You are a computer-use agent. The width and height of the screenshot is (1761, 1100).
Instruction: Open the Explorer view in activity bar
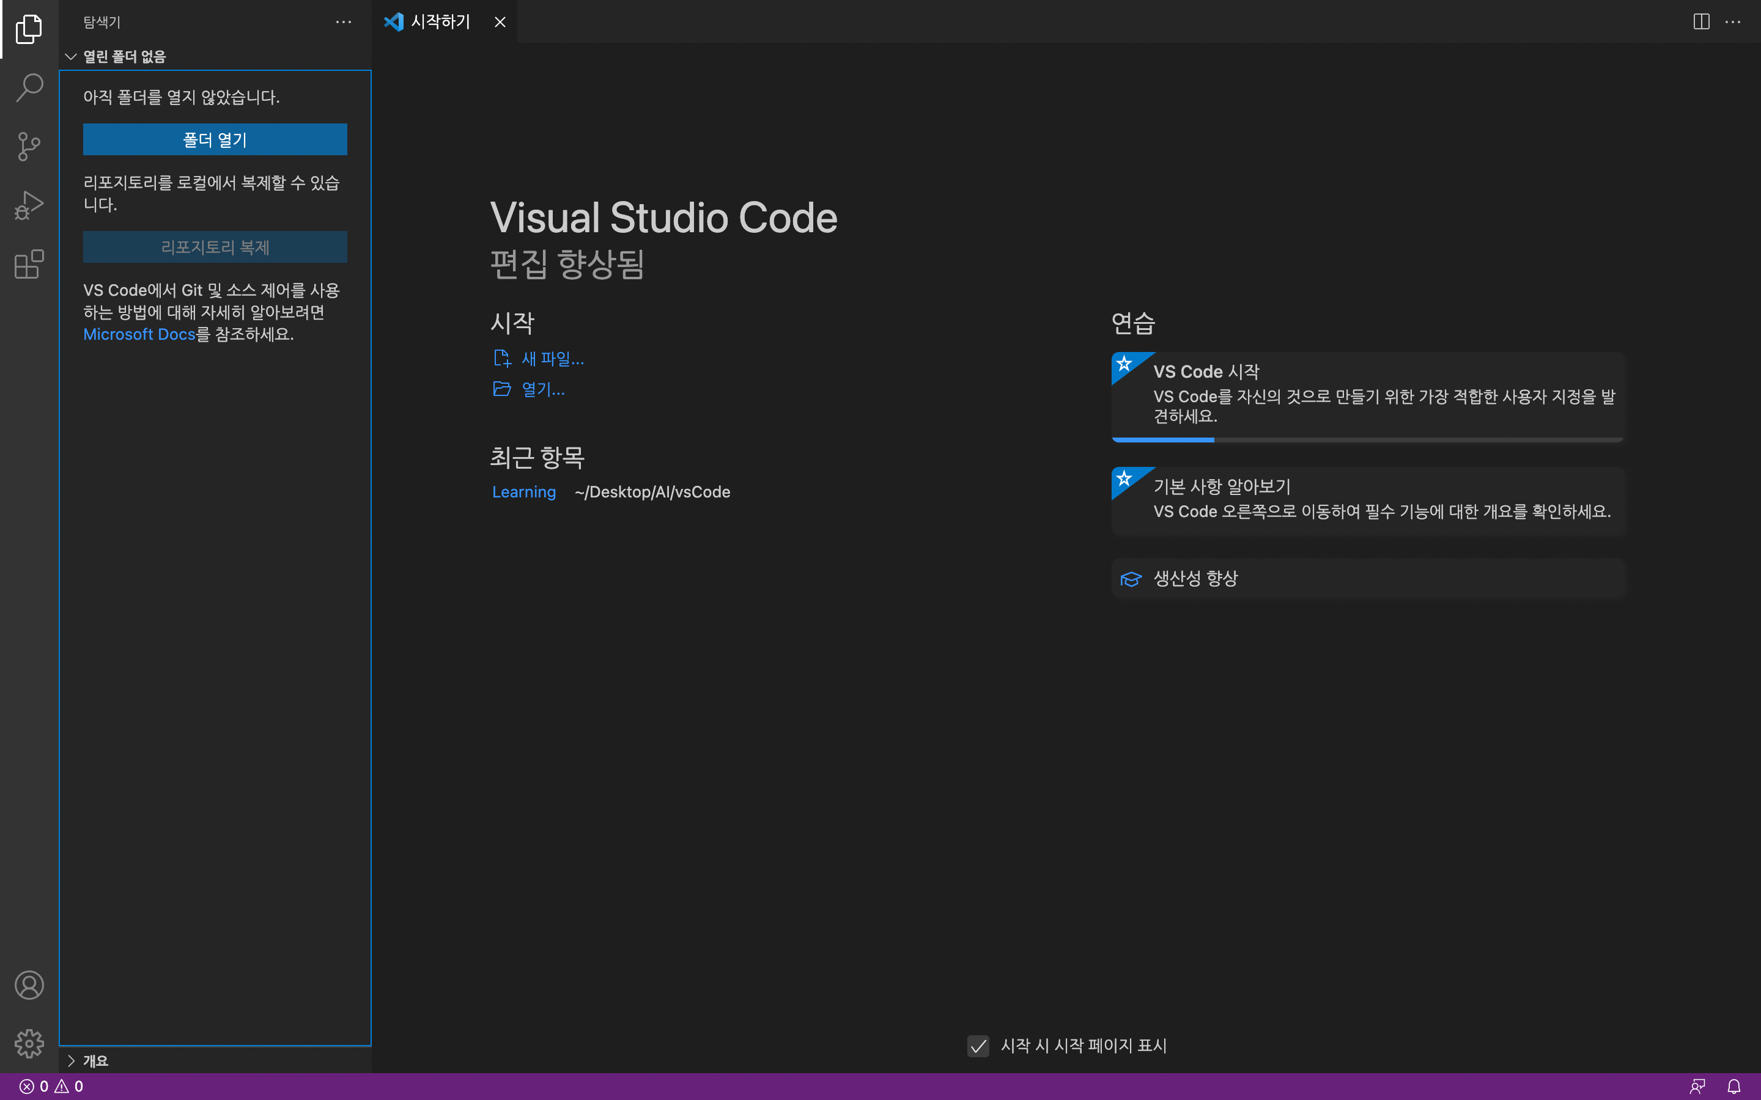[29, 29]
